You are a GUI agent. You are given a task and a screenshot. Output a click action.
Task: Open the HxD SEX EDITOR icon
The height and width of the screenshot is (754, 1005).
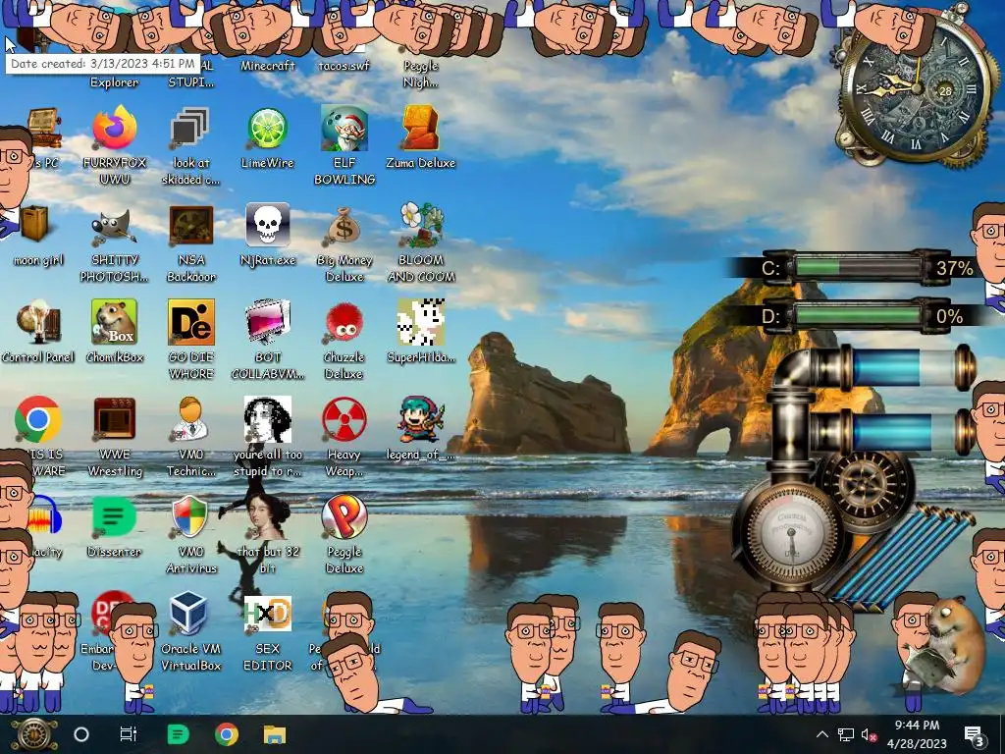tap(267, 615)
